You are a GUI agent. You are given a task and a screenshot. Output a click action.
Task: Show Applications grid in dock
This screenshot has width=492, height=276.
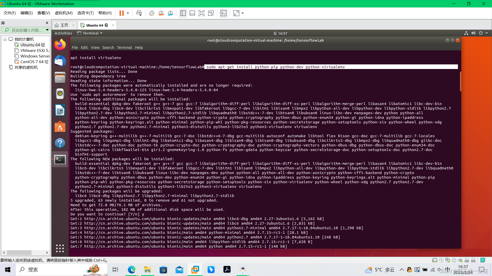[60, 248]
